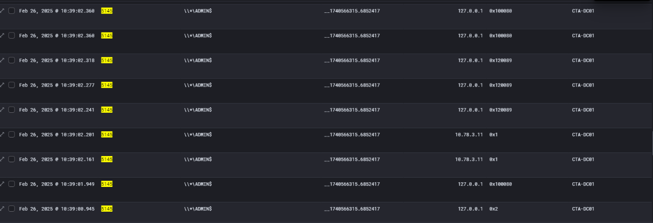Image resolution: width=653 pixels, height=223 pixels.
Task: Check the 10:39:00.945 row selection box
Action: point(11,209)
